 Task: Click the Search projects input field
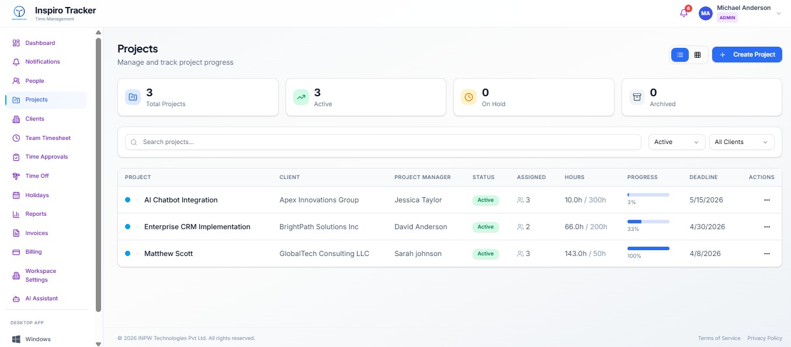pos(383,142)
